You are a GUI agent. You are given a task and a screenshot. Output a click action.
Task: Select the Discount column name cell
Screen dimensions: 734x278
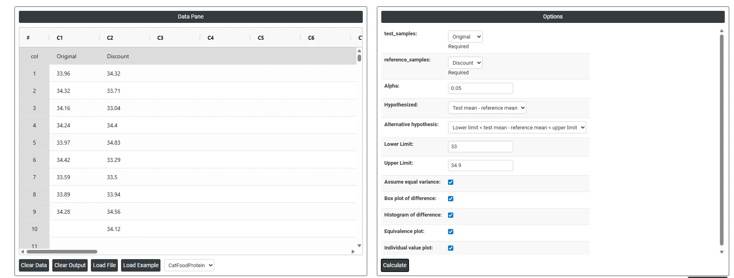[125, 56]
